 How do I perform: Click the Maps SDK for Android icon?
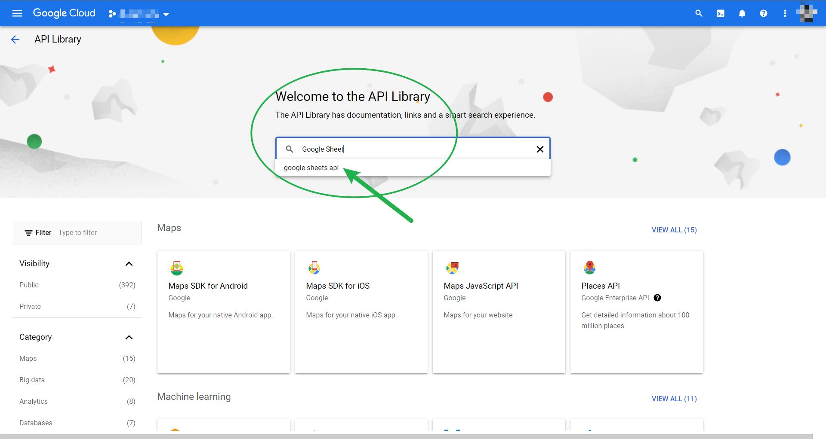[x=177, y=268]
